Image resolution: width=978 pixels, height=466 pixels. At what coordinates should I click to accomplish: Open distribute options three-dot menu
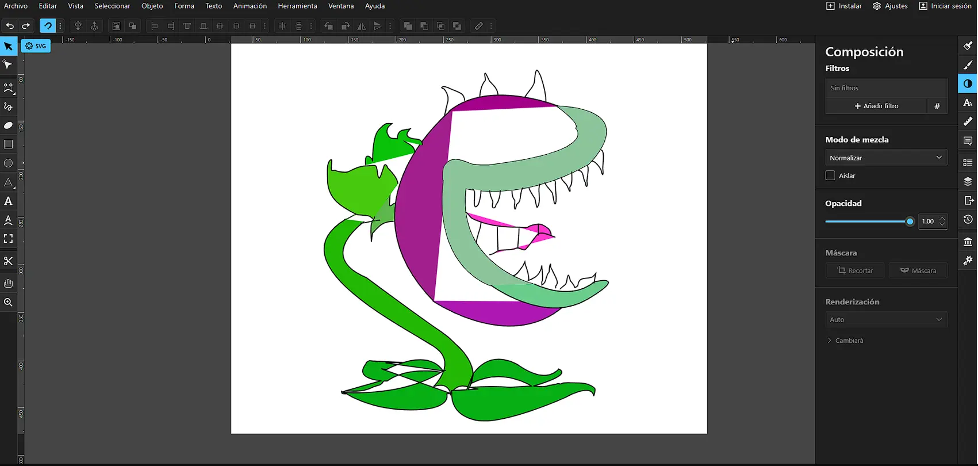point(311,26)
